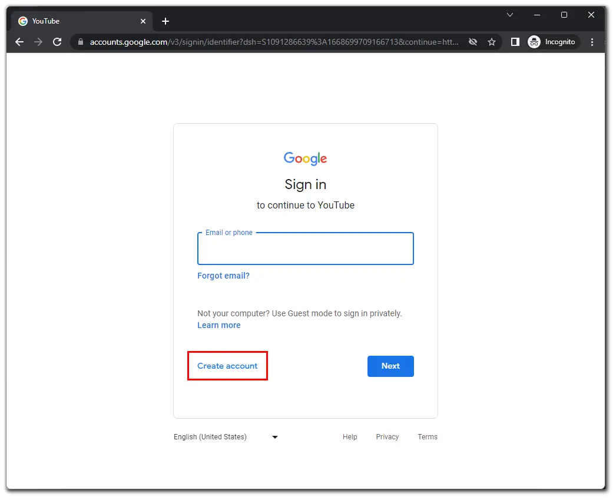
Task: Focus the Email or phone field
Action: (x=305, y=248)
